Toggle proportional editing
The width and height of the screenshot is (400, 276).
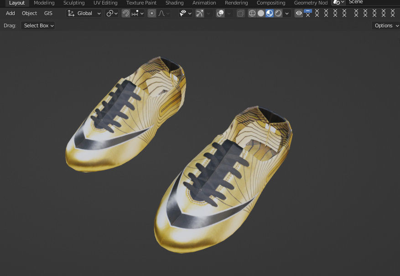tap(152, 13)
